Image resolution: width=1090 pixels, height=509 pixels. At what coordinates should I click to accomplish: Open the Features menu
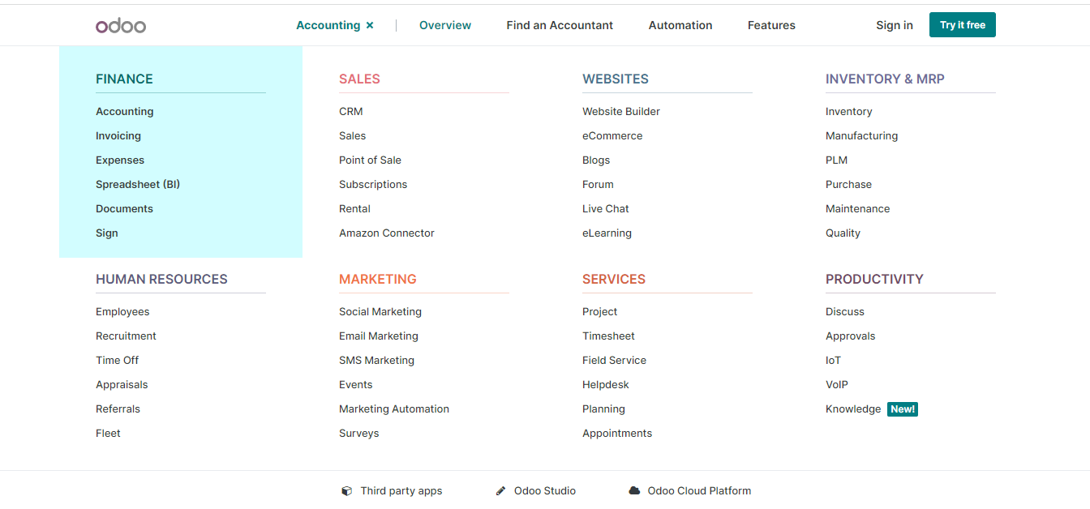[x=770, y=25]
